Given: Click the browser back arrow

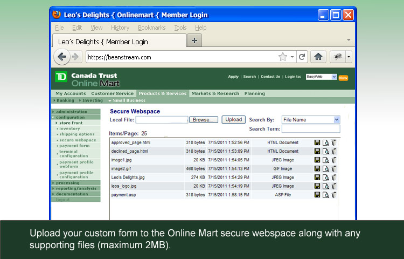Looking at the screenshot, I should click(62, 57).
